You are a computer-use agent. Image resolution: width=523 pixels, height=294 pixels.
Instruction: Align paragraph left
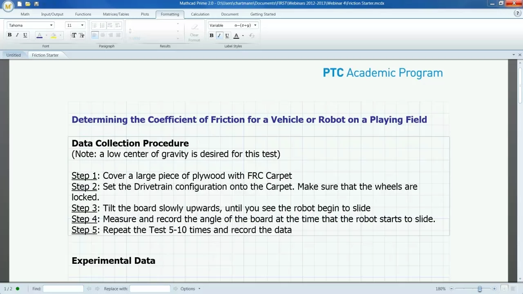tap(94, 35)
